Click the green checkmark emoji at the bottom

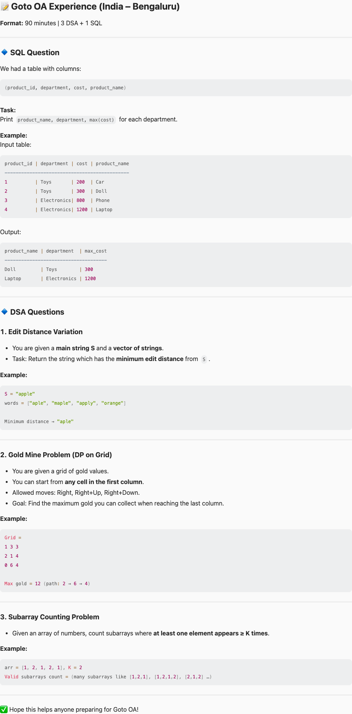(4, 709)
